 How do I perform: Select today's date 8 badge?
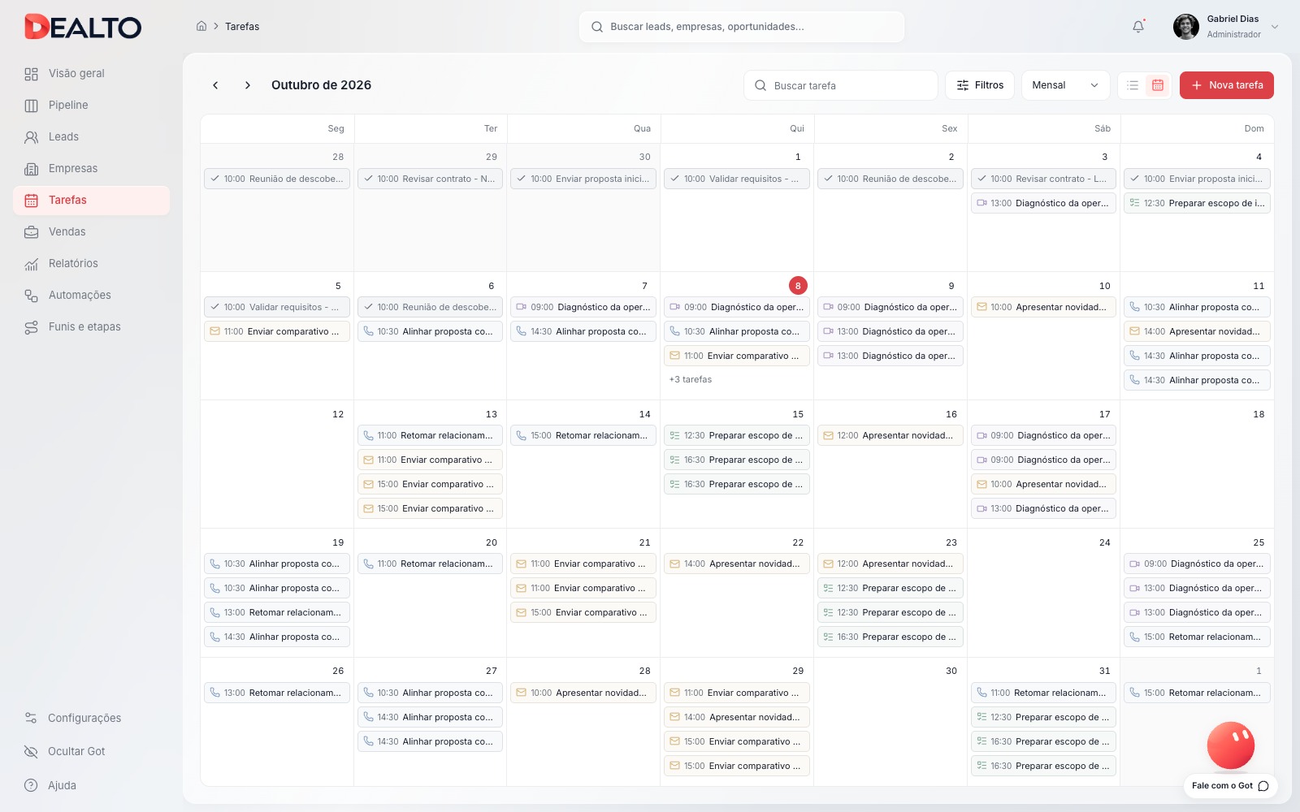(798, 286)
